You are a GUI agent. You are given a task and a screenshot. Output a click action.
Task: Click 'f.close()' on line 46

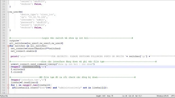tap(16, 72)
